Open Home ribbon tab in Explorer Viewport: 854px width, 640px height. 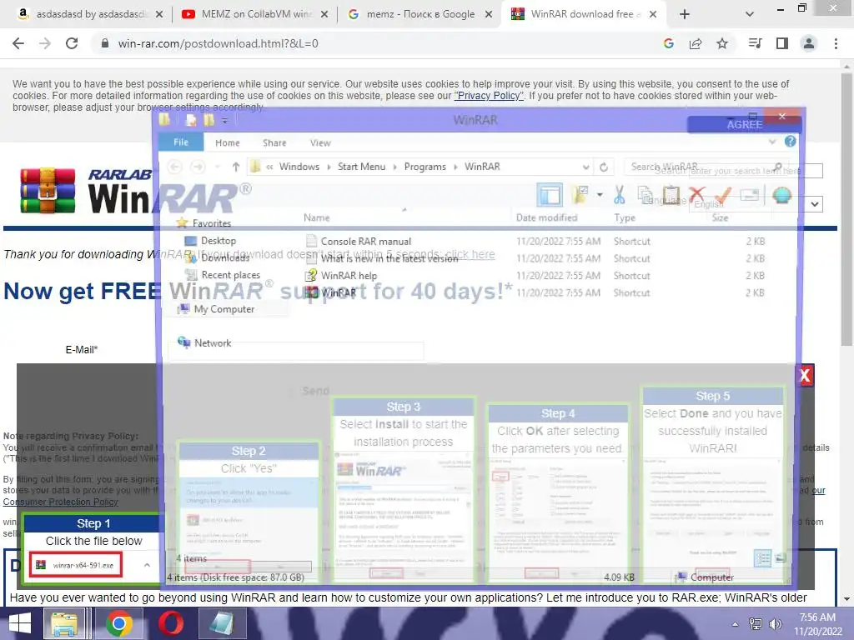(227, 142)
